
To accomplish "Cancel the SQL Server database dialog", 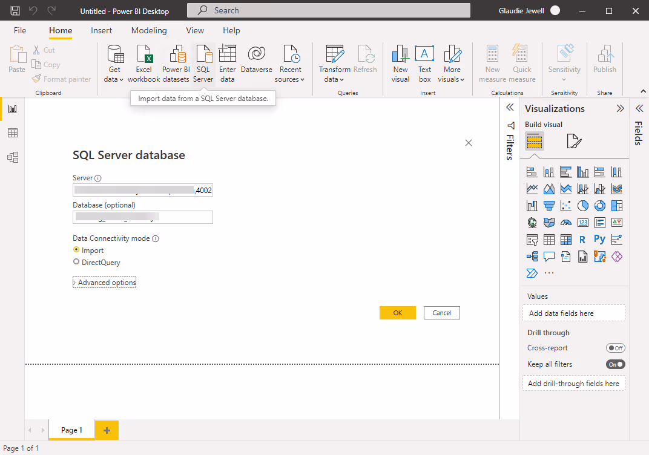I will pos(441,313).
